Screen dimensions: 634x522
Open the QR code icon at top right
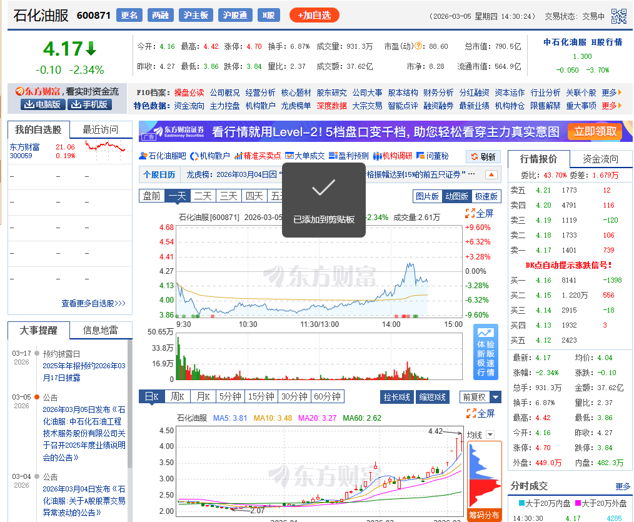618,16
